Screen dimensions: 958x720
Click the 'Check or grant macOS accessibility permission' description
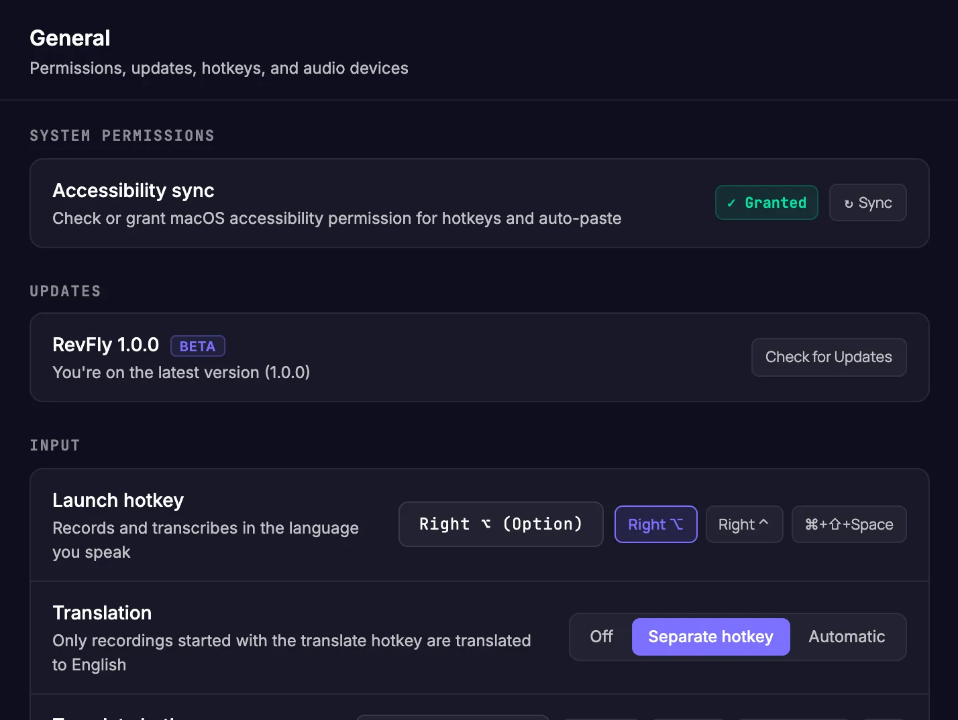point(337,219)
